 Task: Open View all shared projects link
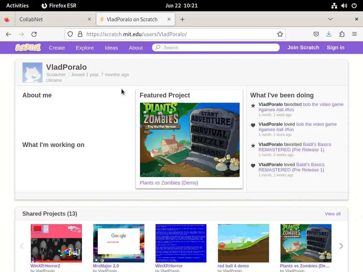[x=333, y=214]
